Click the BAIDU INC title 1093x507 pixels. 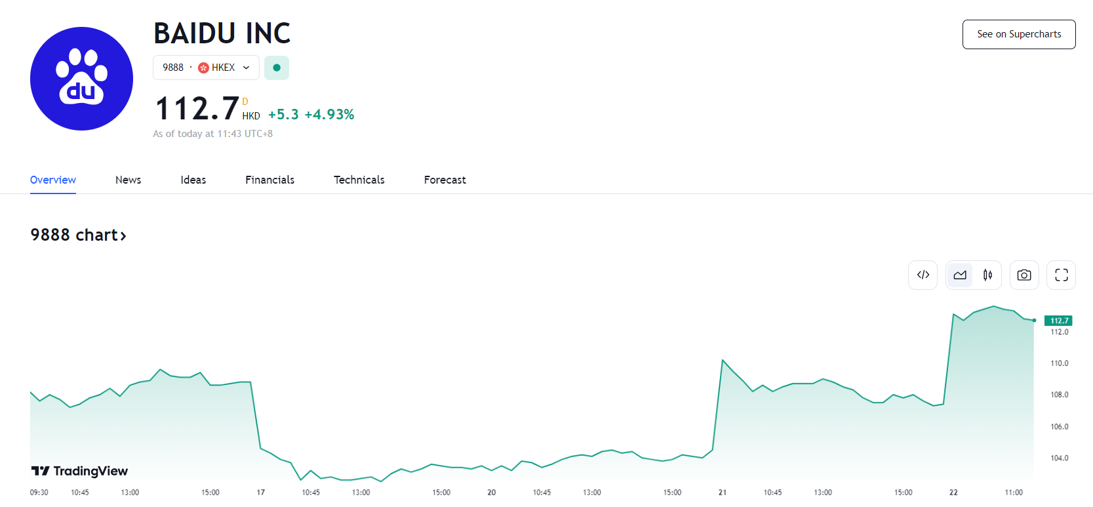click(222, 33)
